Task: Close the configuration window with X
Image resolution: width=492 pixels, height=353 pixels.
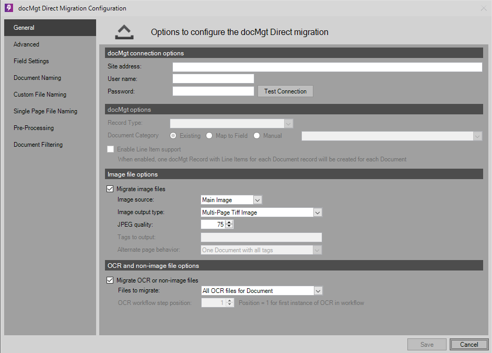Action: click(x=484, y=8)
